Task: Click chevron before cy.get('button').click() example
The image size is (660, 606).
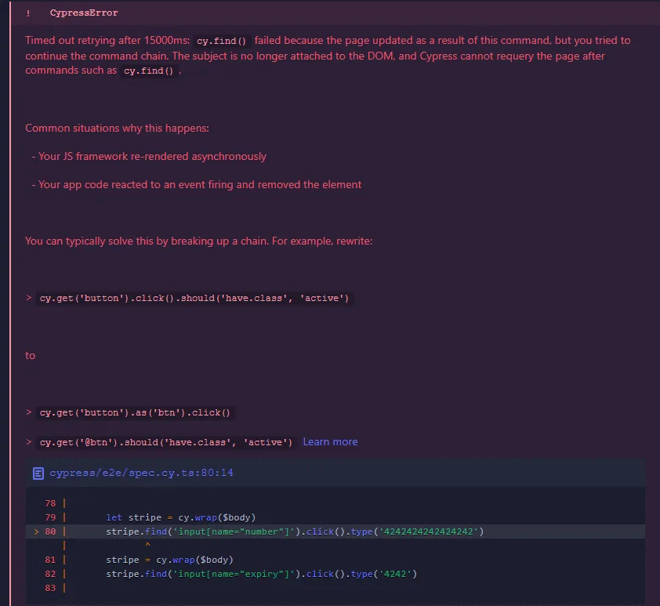Action: [x=28, y=298]
